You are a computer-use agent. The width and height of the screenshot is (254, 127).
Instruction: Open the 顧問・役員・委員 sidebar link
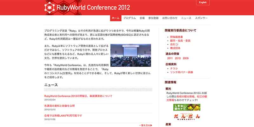pos(180,41)
